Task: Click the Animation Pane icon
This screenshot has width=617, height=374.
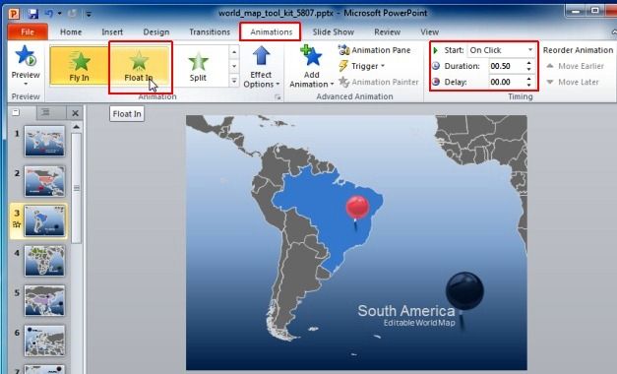Action: pos(343,50)
